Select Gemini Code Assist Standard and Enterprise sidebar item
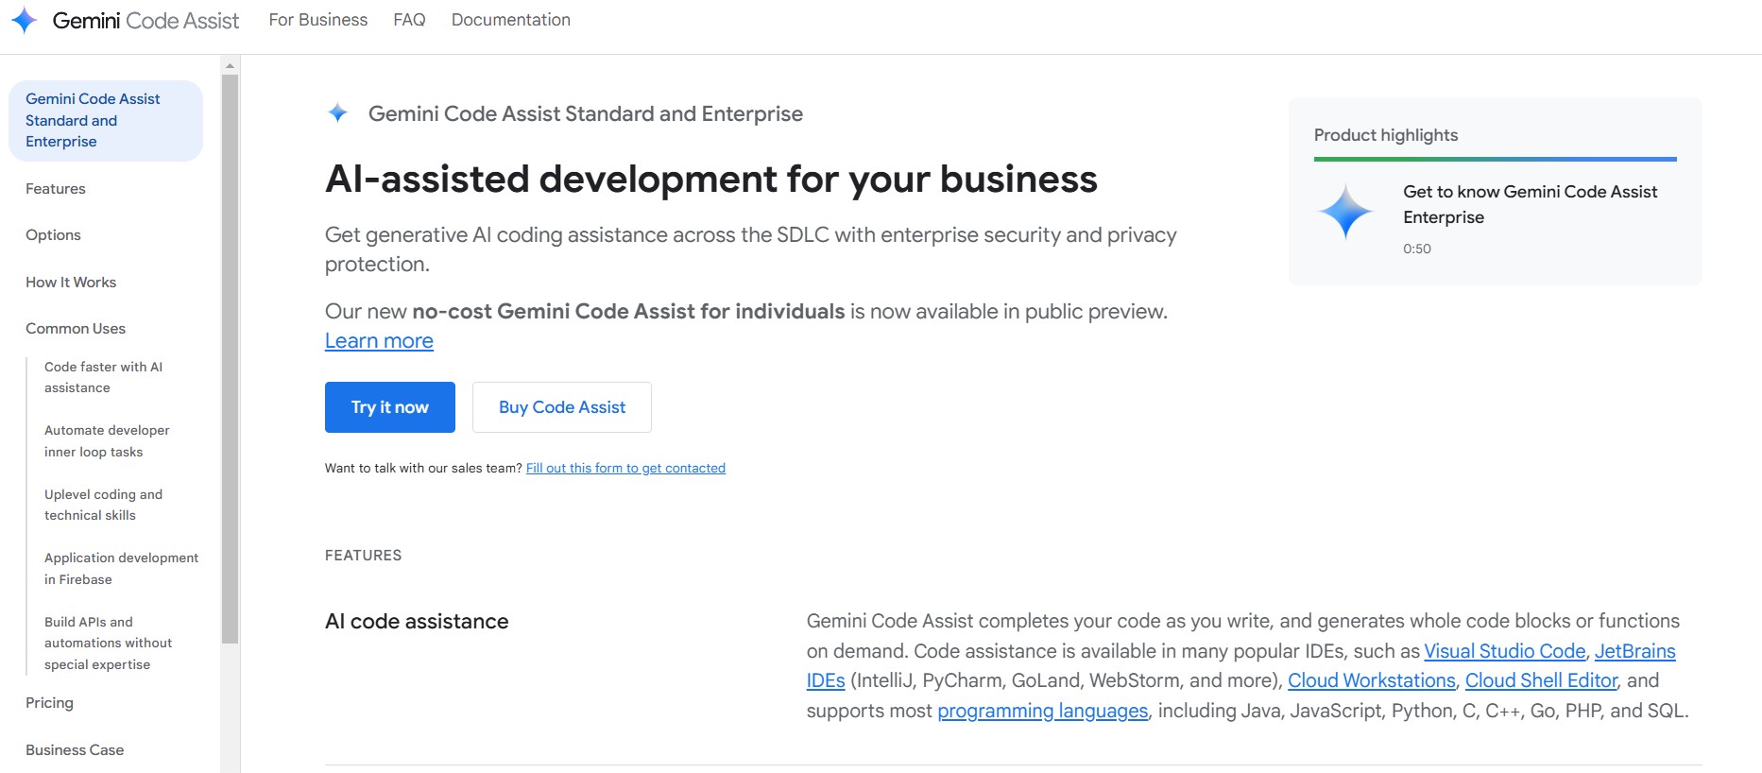This screenshot has height=773, width=1762. coord(106,120)
